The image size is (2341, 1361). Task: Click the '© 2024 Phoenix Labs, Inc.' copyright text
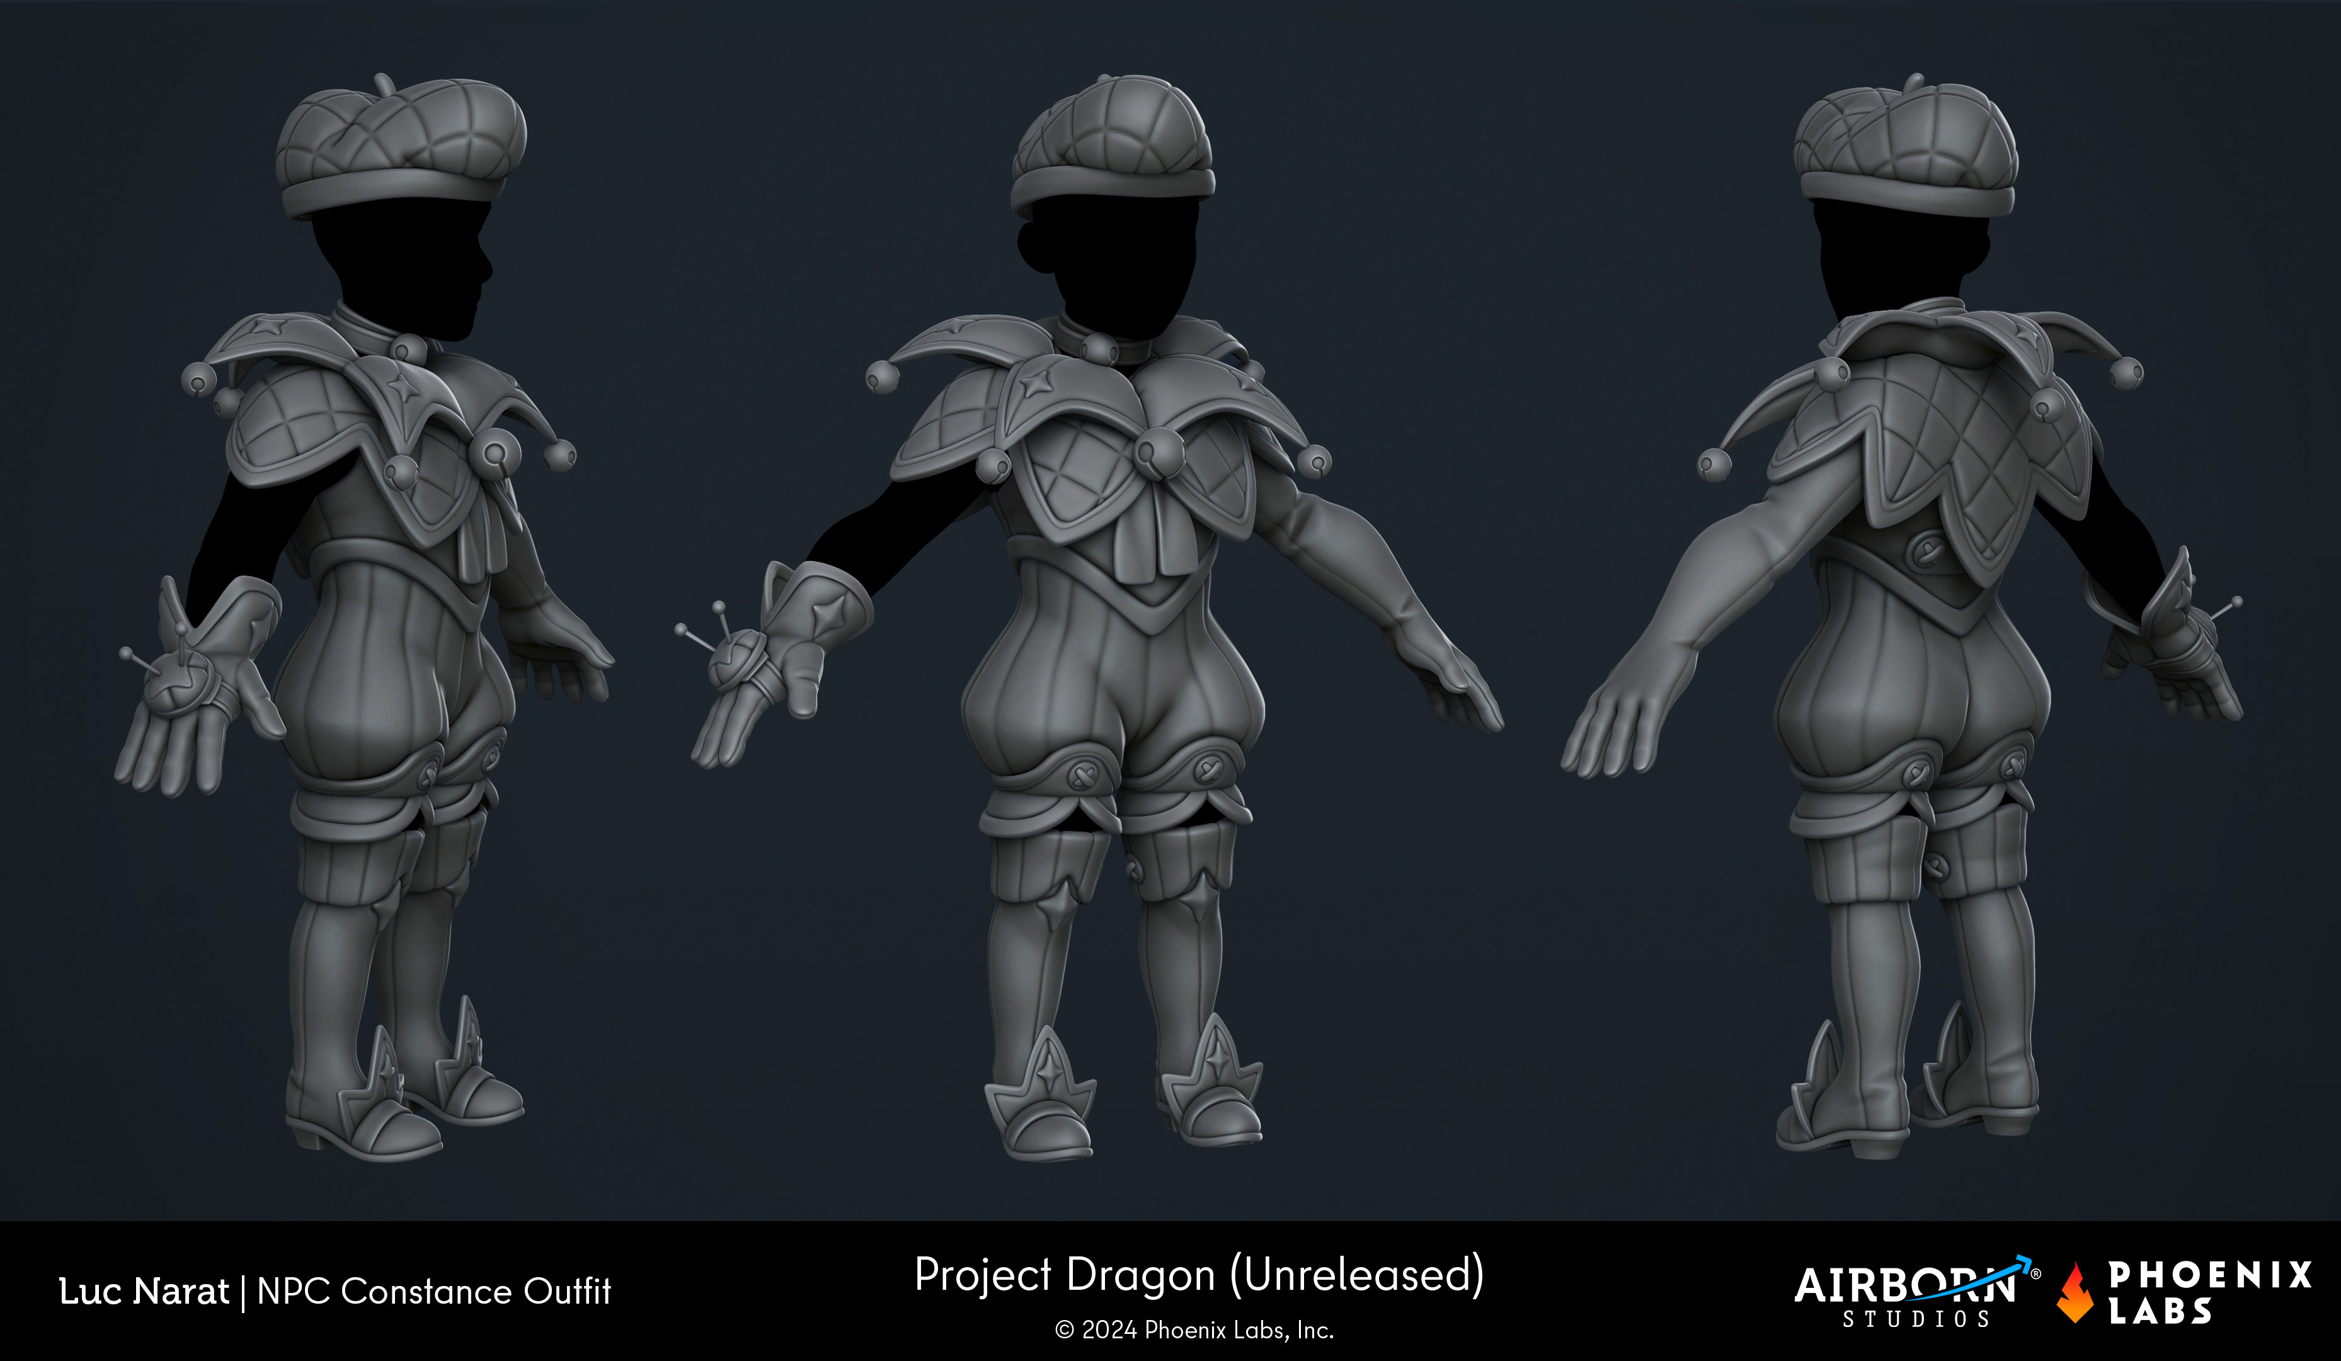point(1194,1330)
